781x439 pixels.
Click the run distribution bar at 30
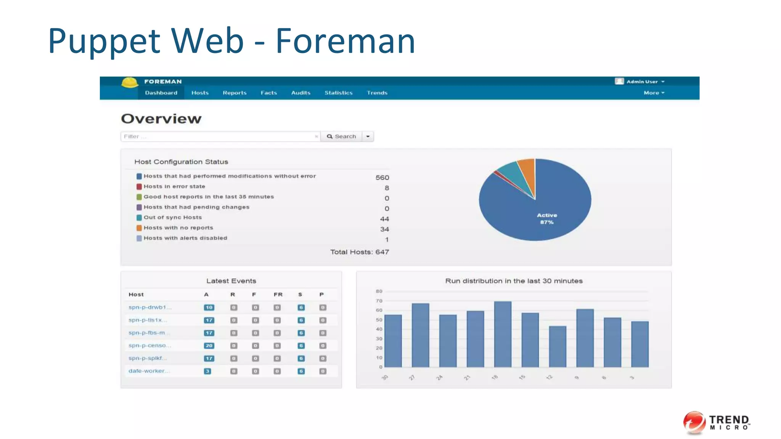tap(393, 341)
